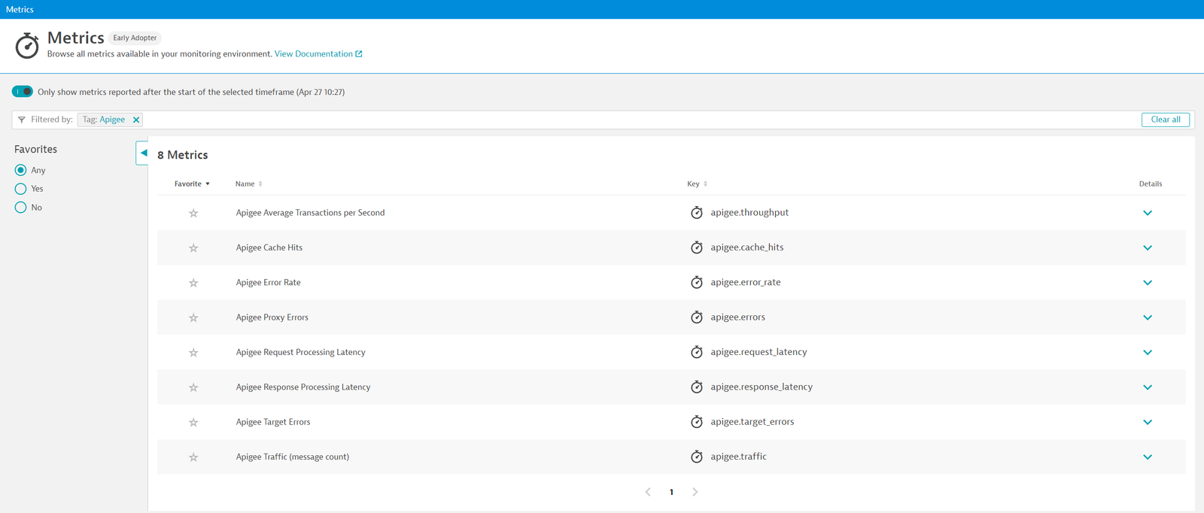Click the metric icon beside apigee.response_latency

click(697, 387)
